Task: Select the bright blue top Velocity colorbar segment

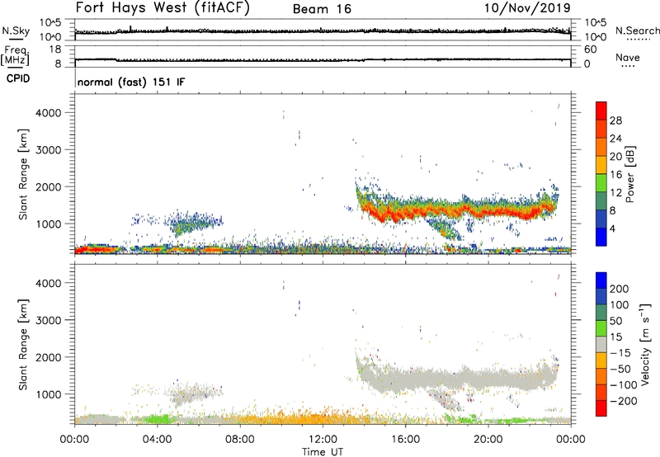Action: click(601, 280)
